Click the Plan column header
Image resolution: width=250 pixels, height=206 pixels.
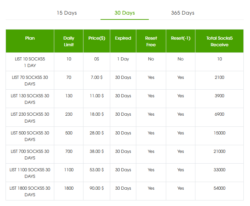(30, 38)
